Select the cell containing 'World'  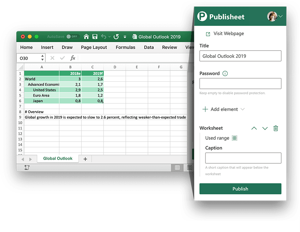pos(42,79)
